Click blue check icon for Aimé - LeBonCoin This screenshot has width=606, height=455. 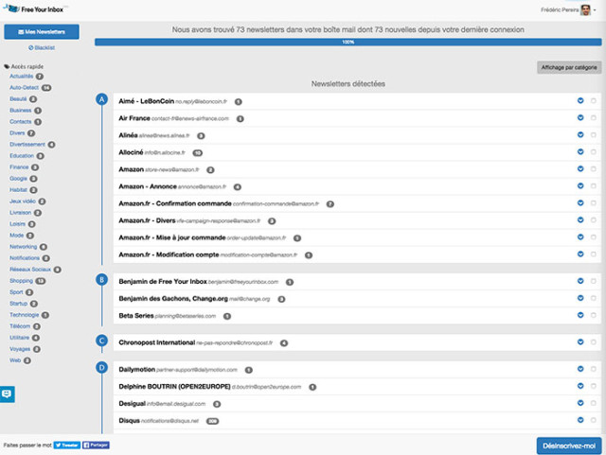580,101
